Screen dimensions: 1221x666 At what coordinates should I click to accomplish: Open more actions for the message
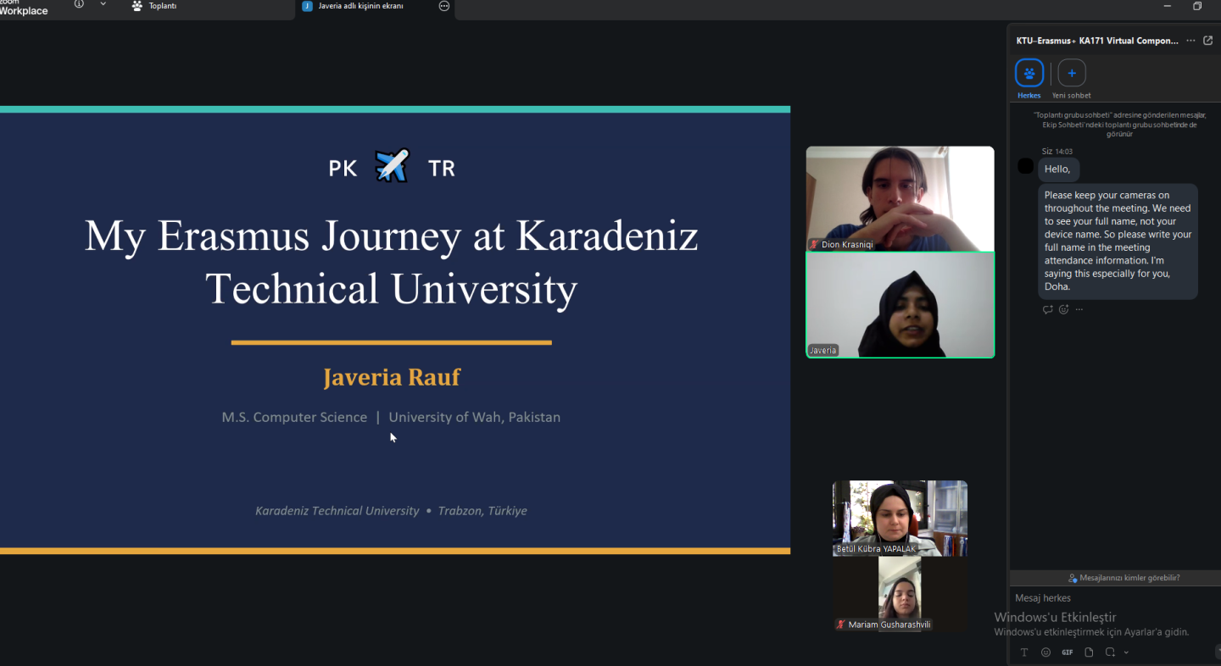pos(1079,309)
